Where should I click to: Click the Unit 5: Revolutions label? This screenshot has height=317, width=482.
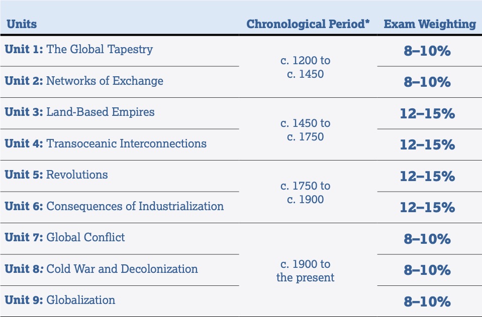pos(56,175)
